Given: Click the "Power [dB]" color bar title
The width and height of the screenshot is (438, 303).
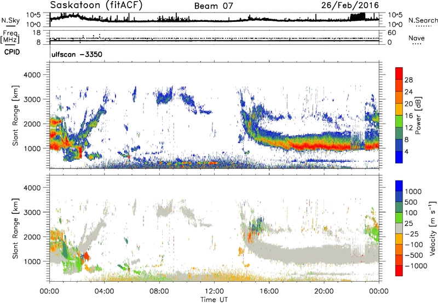Looking at the screenshot, I should pyautogui.click(x=418, y=115).
